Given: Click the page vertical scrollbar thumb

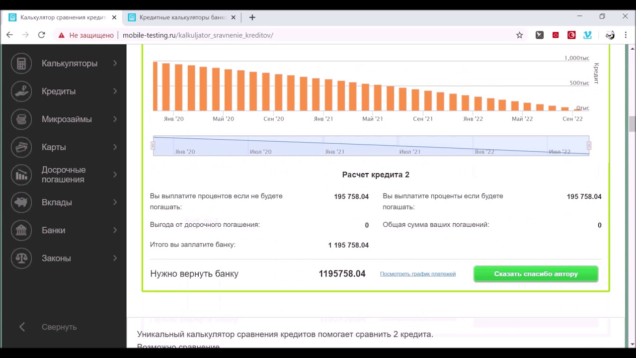Looking at the screenshot, I should [632, 123].
